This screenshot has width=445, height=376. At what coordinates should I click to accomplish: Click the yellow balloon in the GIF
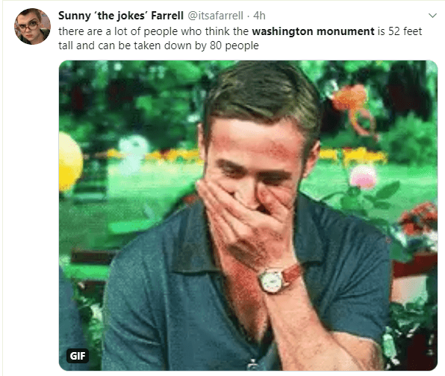(x=70, y=162)
